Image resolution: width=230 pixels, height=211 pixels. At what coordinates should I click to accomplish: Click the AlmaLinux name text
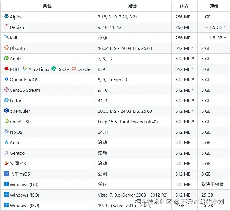39,69
